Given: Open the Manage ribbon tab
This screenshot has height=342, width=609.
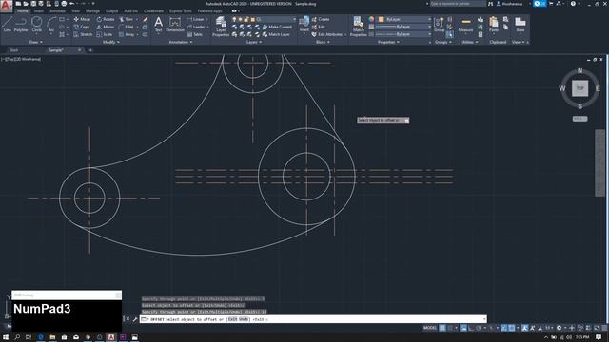Looking at the screenshot, I should [x=92, y=11].
